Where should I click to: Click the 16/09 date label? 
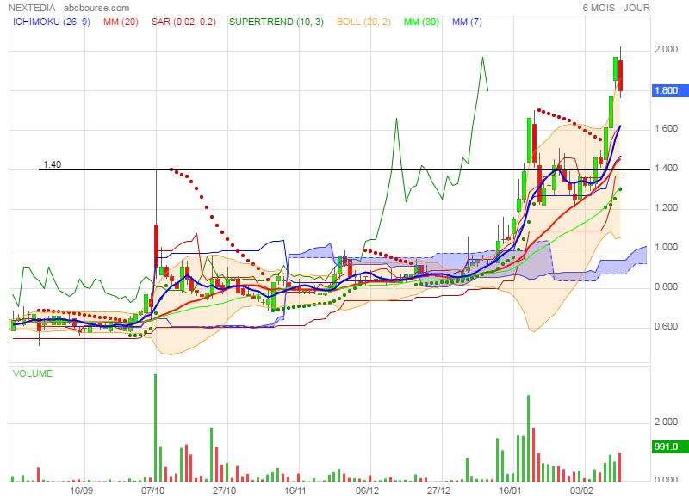coord(81,490)
